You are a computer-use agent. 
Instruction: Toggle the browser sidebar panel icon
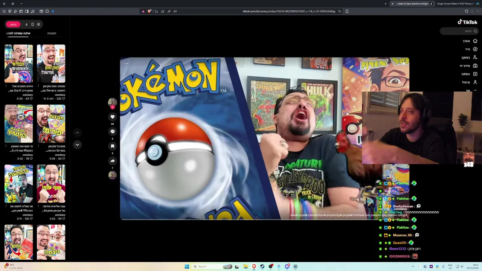pos(27,11)
